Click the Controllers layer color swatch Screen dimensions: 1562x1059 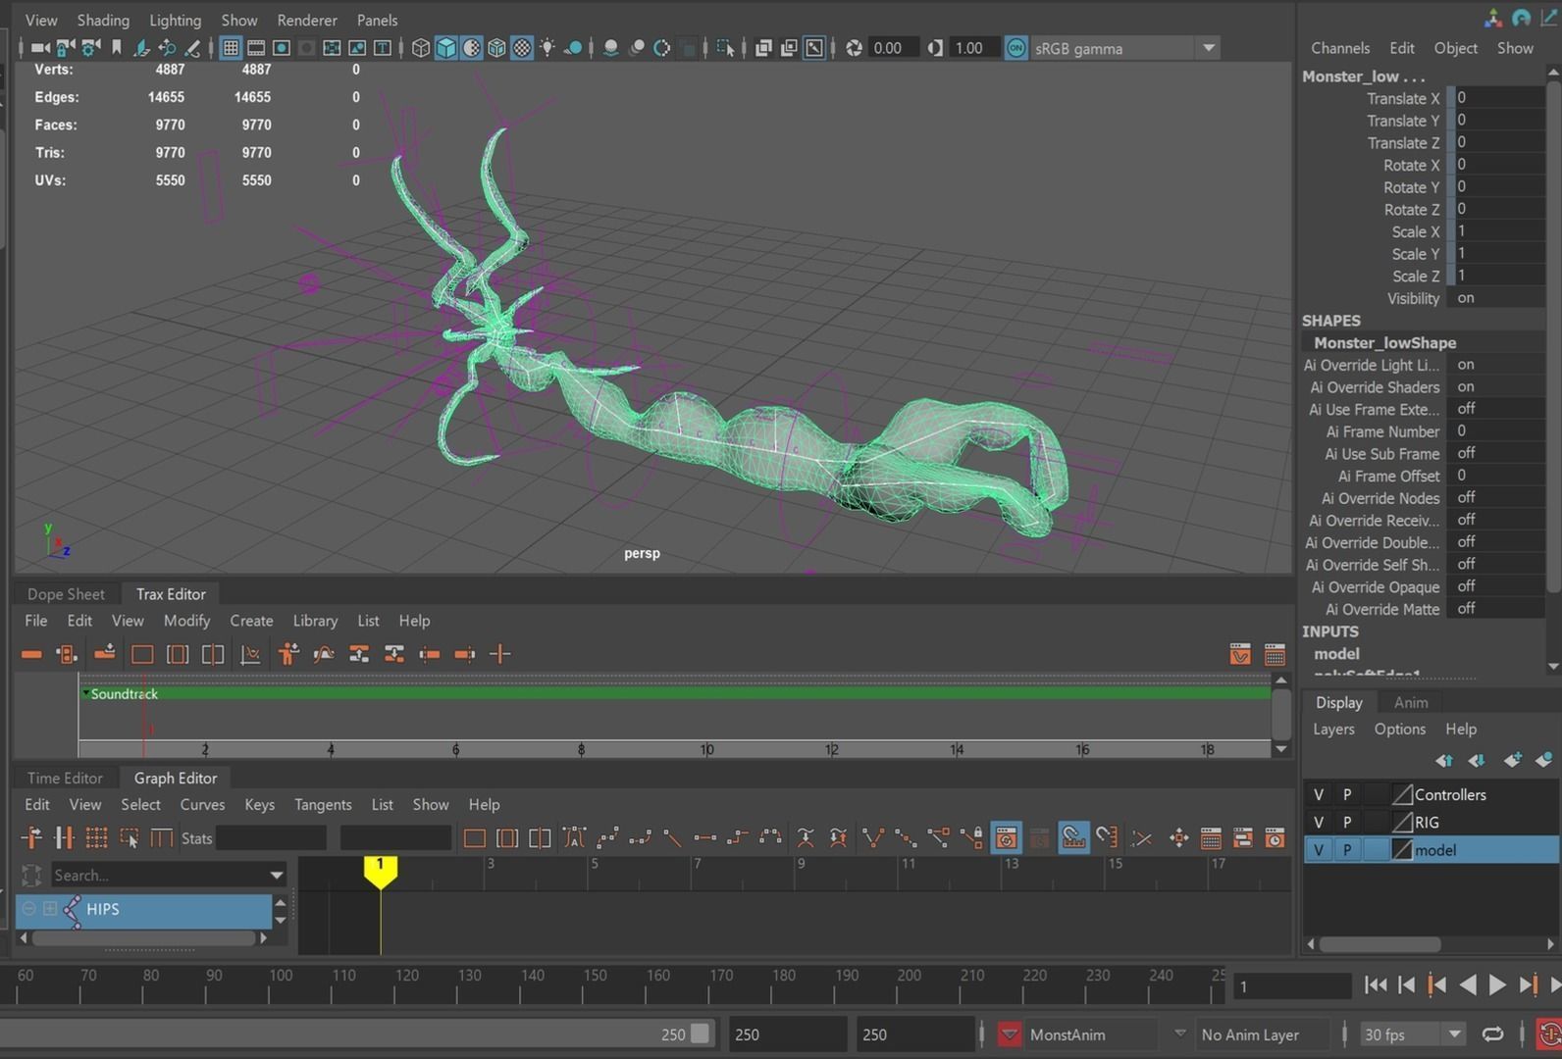click(1402, 794)
